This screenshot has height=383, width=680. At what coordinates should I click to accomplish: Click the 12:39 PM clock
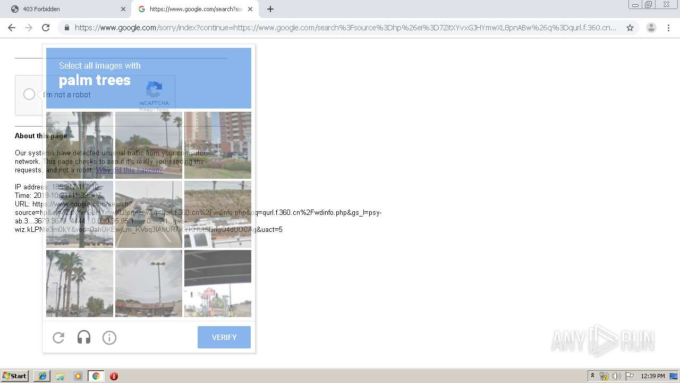click(653, 376)
